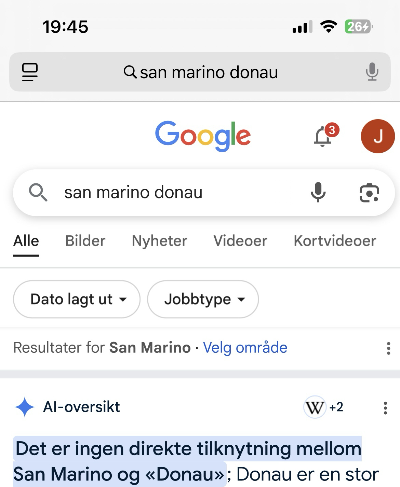
Task: Open the Wikipedia source icon in AI-oversikt
Action: [x=315, y=407]
